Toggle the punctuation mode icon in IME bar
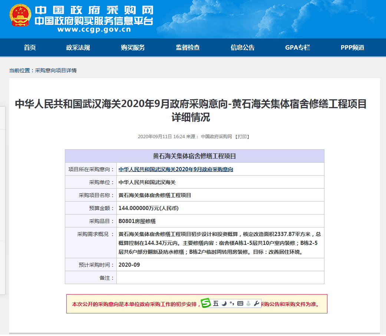Viewport: 386px width, 336px height. (x=232, y=303)
